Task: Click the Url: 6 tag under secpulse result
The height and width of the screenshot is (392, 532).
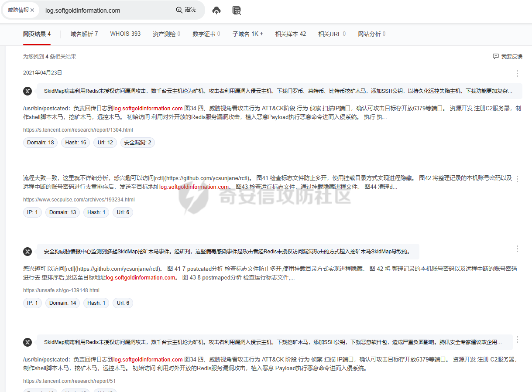Action: click(x=123, y=212)
